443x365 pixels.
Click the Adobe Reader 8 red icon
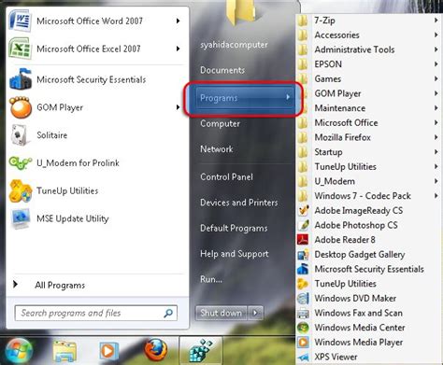coord(303,240)
